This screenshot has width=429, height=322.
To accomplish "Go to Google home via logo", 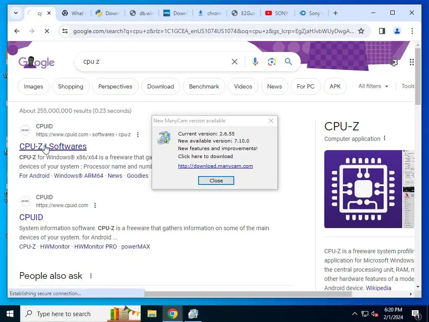I will click(36, 62).
